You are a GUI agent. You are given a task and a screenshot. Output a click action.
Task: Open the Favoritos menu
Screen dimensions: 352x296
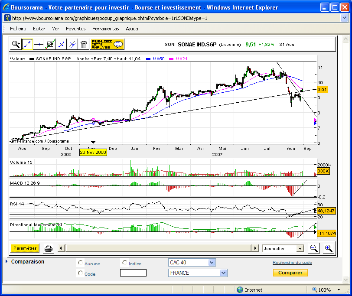click(75, 29)
